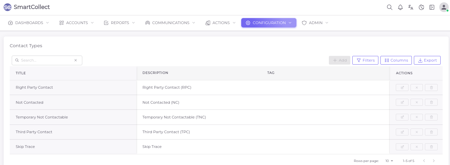Image resolution: width=450 pixels, height=165 pixels.
Task: Edit the Right Party Contact row
Action: coord(402,88)
